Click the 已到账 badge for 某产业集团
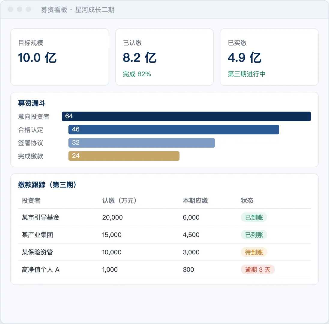 point(254,235)
